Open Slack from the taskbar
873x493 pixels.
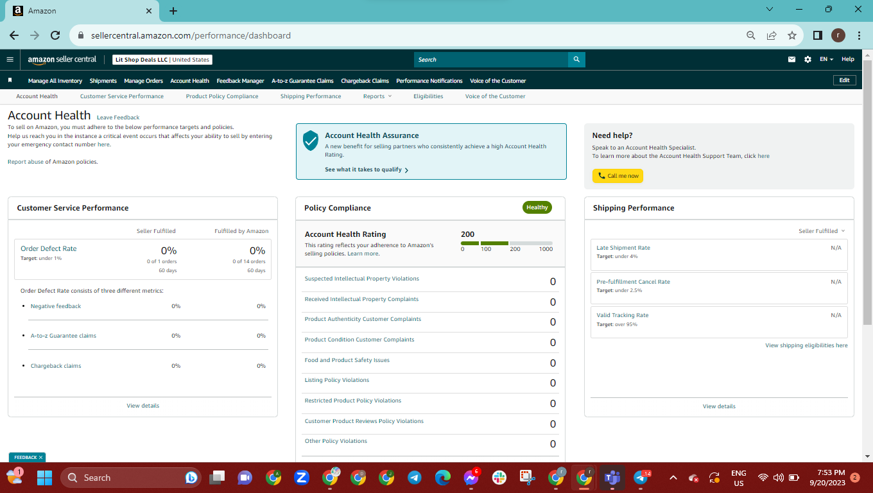[499, 478]
